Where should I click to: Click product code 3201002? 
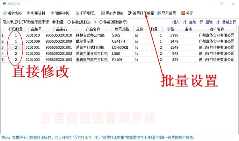35,53
